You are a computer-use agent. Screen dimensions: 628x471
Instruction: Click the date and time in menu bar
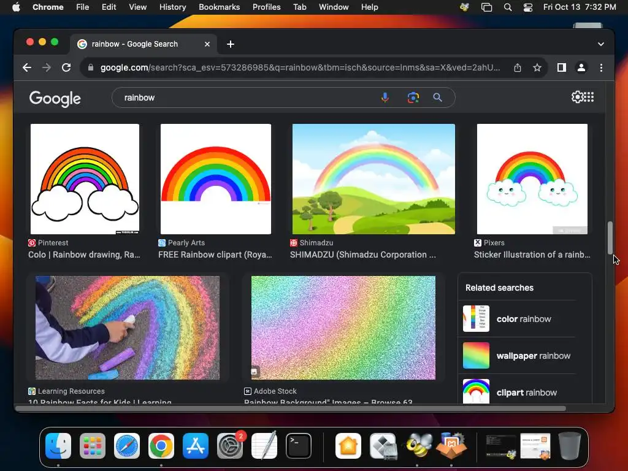(580, 7)
